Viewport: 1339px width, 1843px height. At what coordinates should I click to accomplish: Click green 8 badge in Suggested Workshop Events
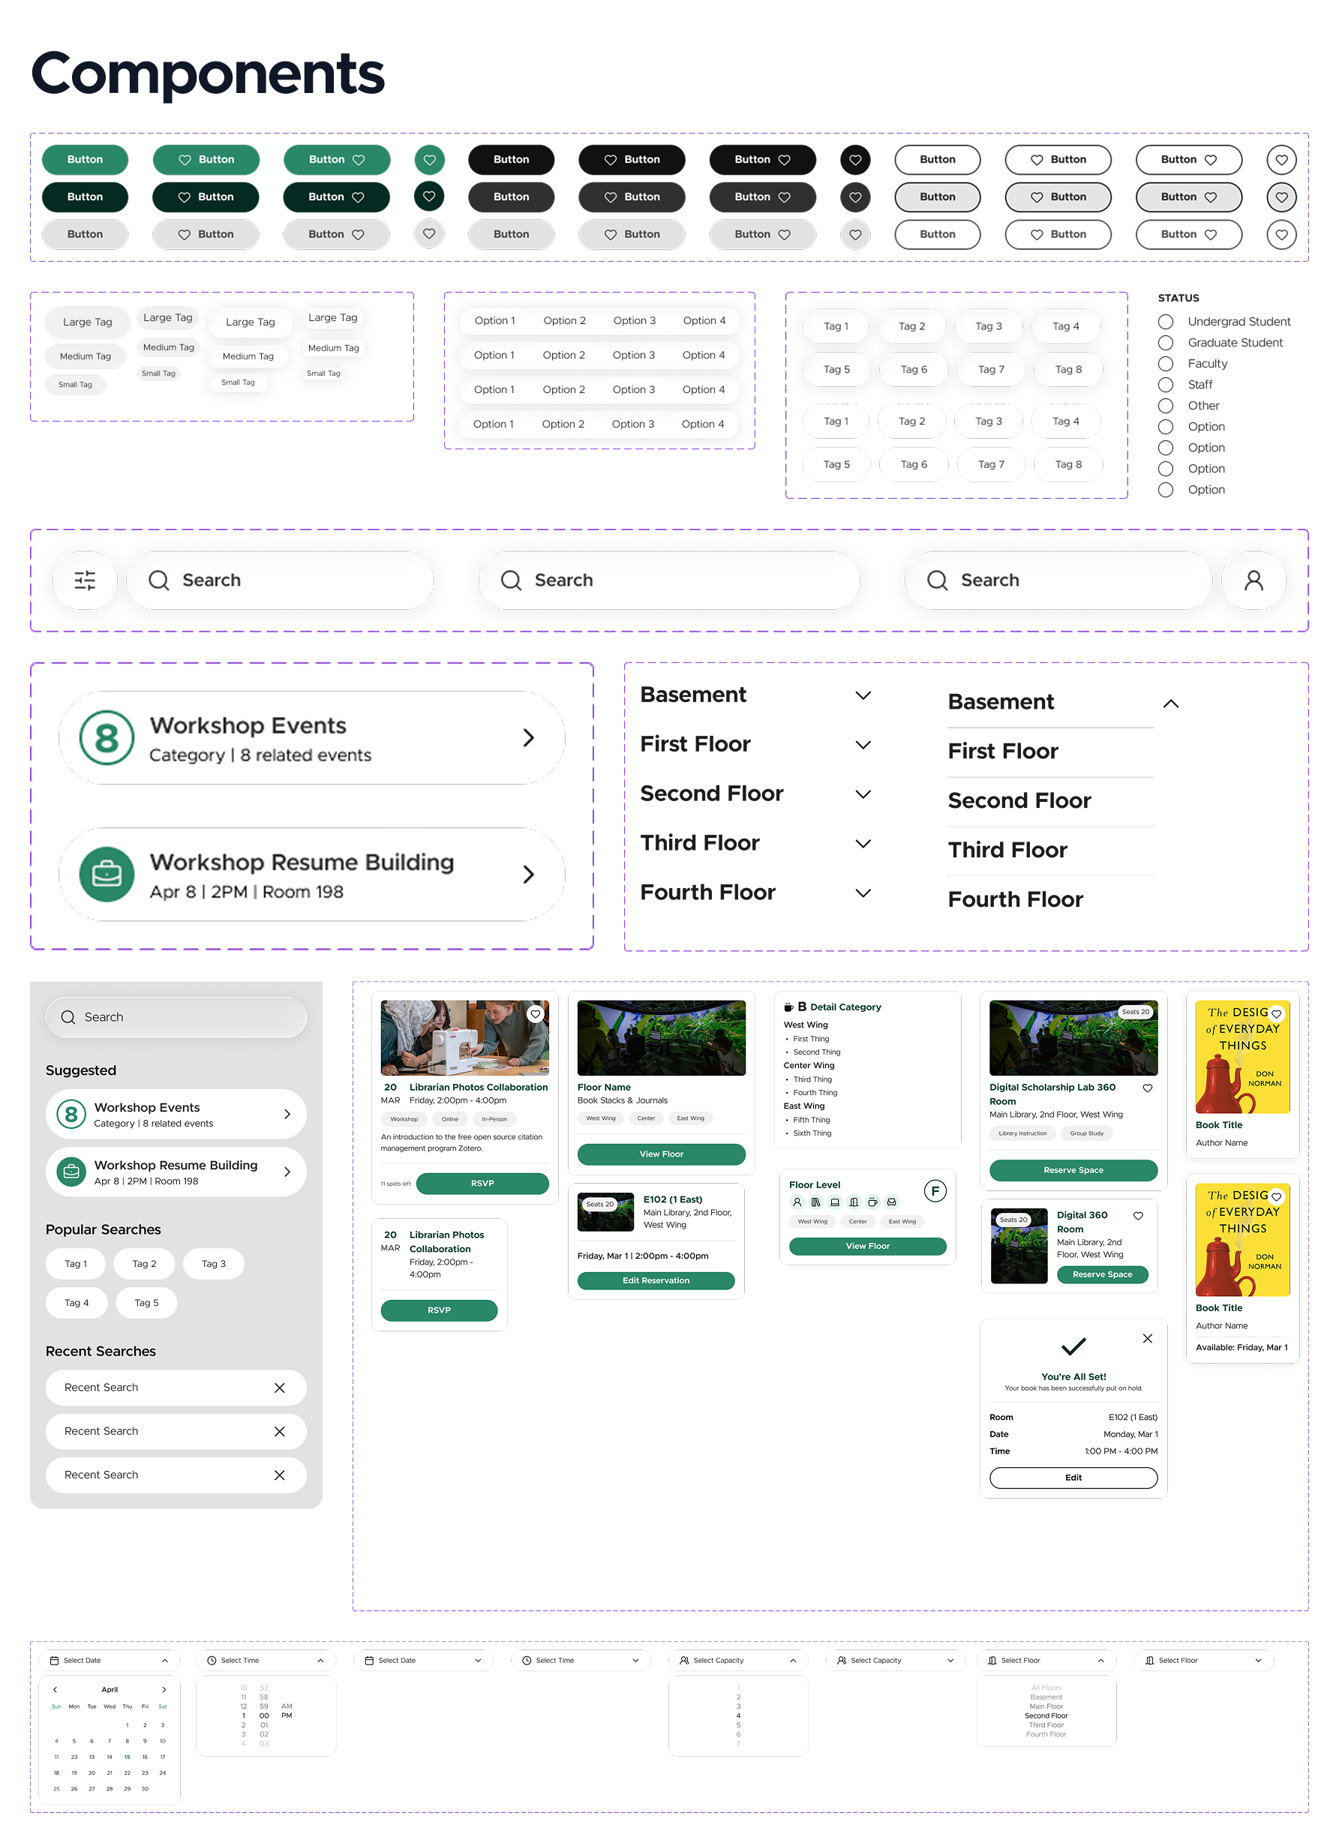71,1114
